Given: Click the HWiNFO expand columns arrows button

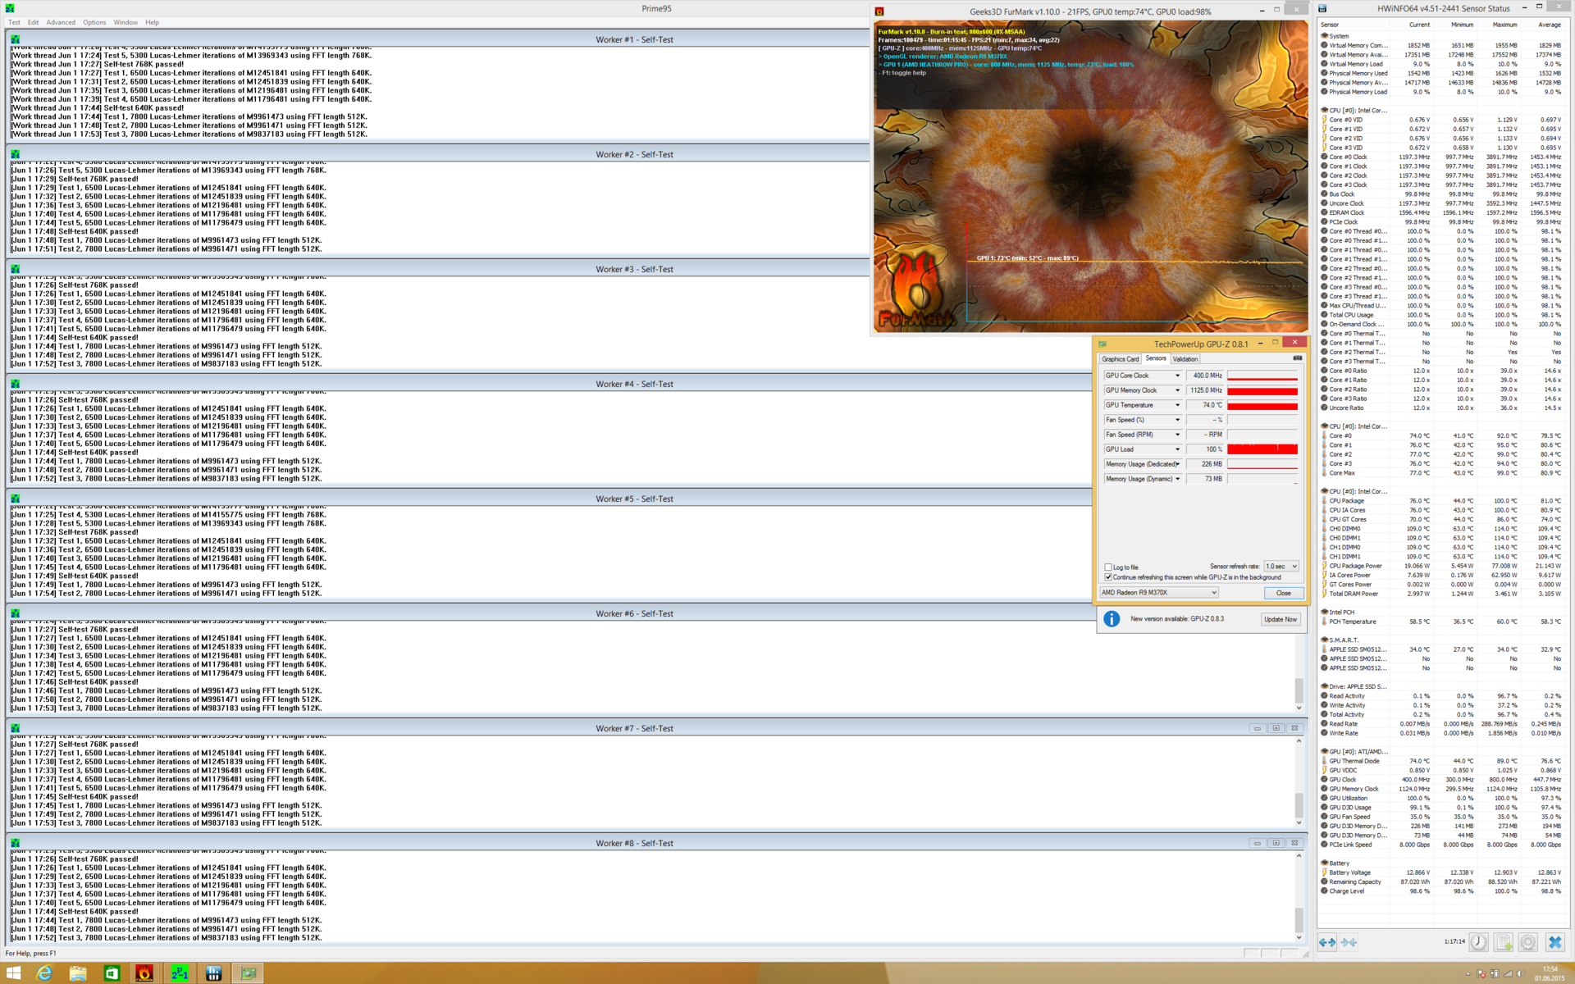Looking at the screenshot, I should click(x=1327, y=942).
